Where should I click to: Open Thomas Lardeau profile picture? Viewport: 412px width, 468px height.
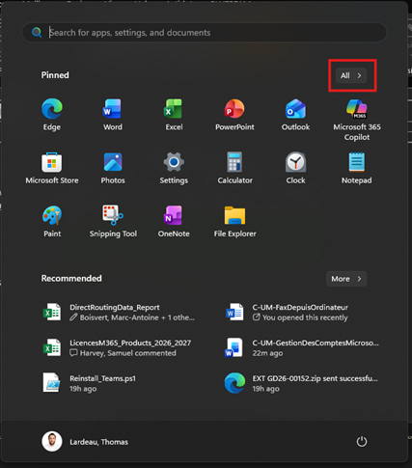click(x=52, y=442)
